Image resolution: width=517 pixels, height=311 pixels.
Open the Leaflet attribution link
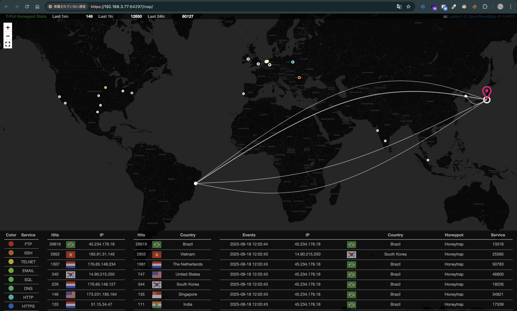452,16
